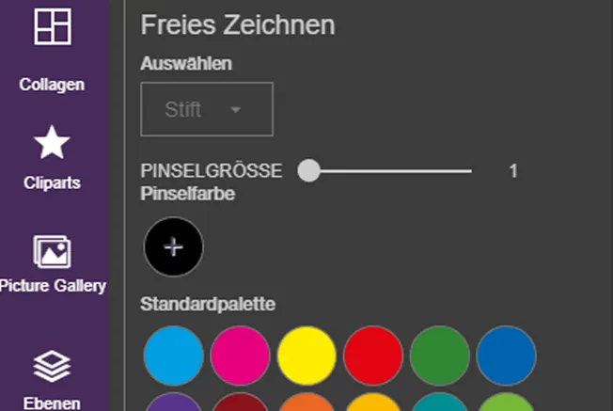Click the Pinselgrösse value field showing 1

pyautogui.click(x=513, y=170)
